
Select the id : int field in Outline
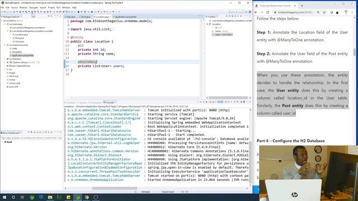tap(218, 27)
